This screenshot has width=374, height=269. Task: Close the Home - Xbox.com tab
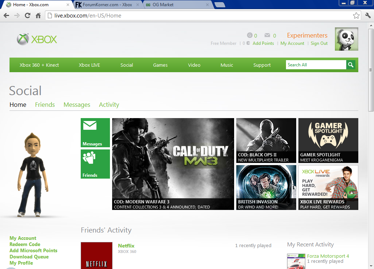pyautogui.click(x=68, y=5)
